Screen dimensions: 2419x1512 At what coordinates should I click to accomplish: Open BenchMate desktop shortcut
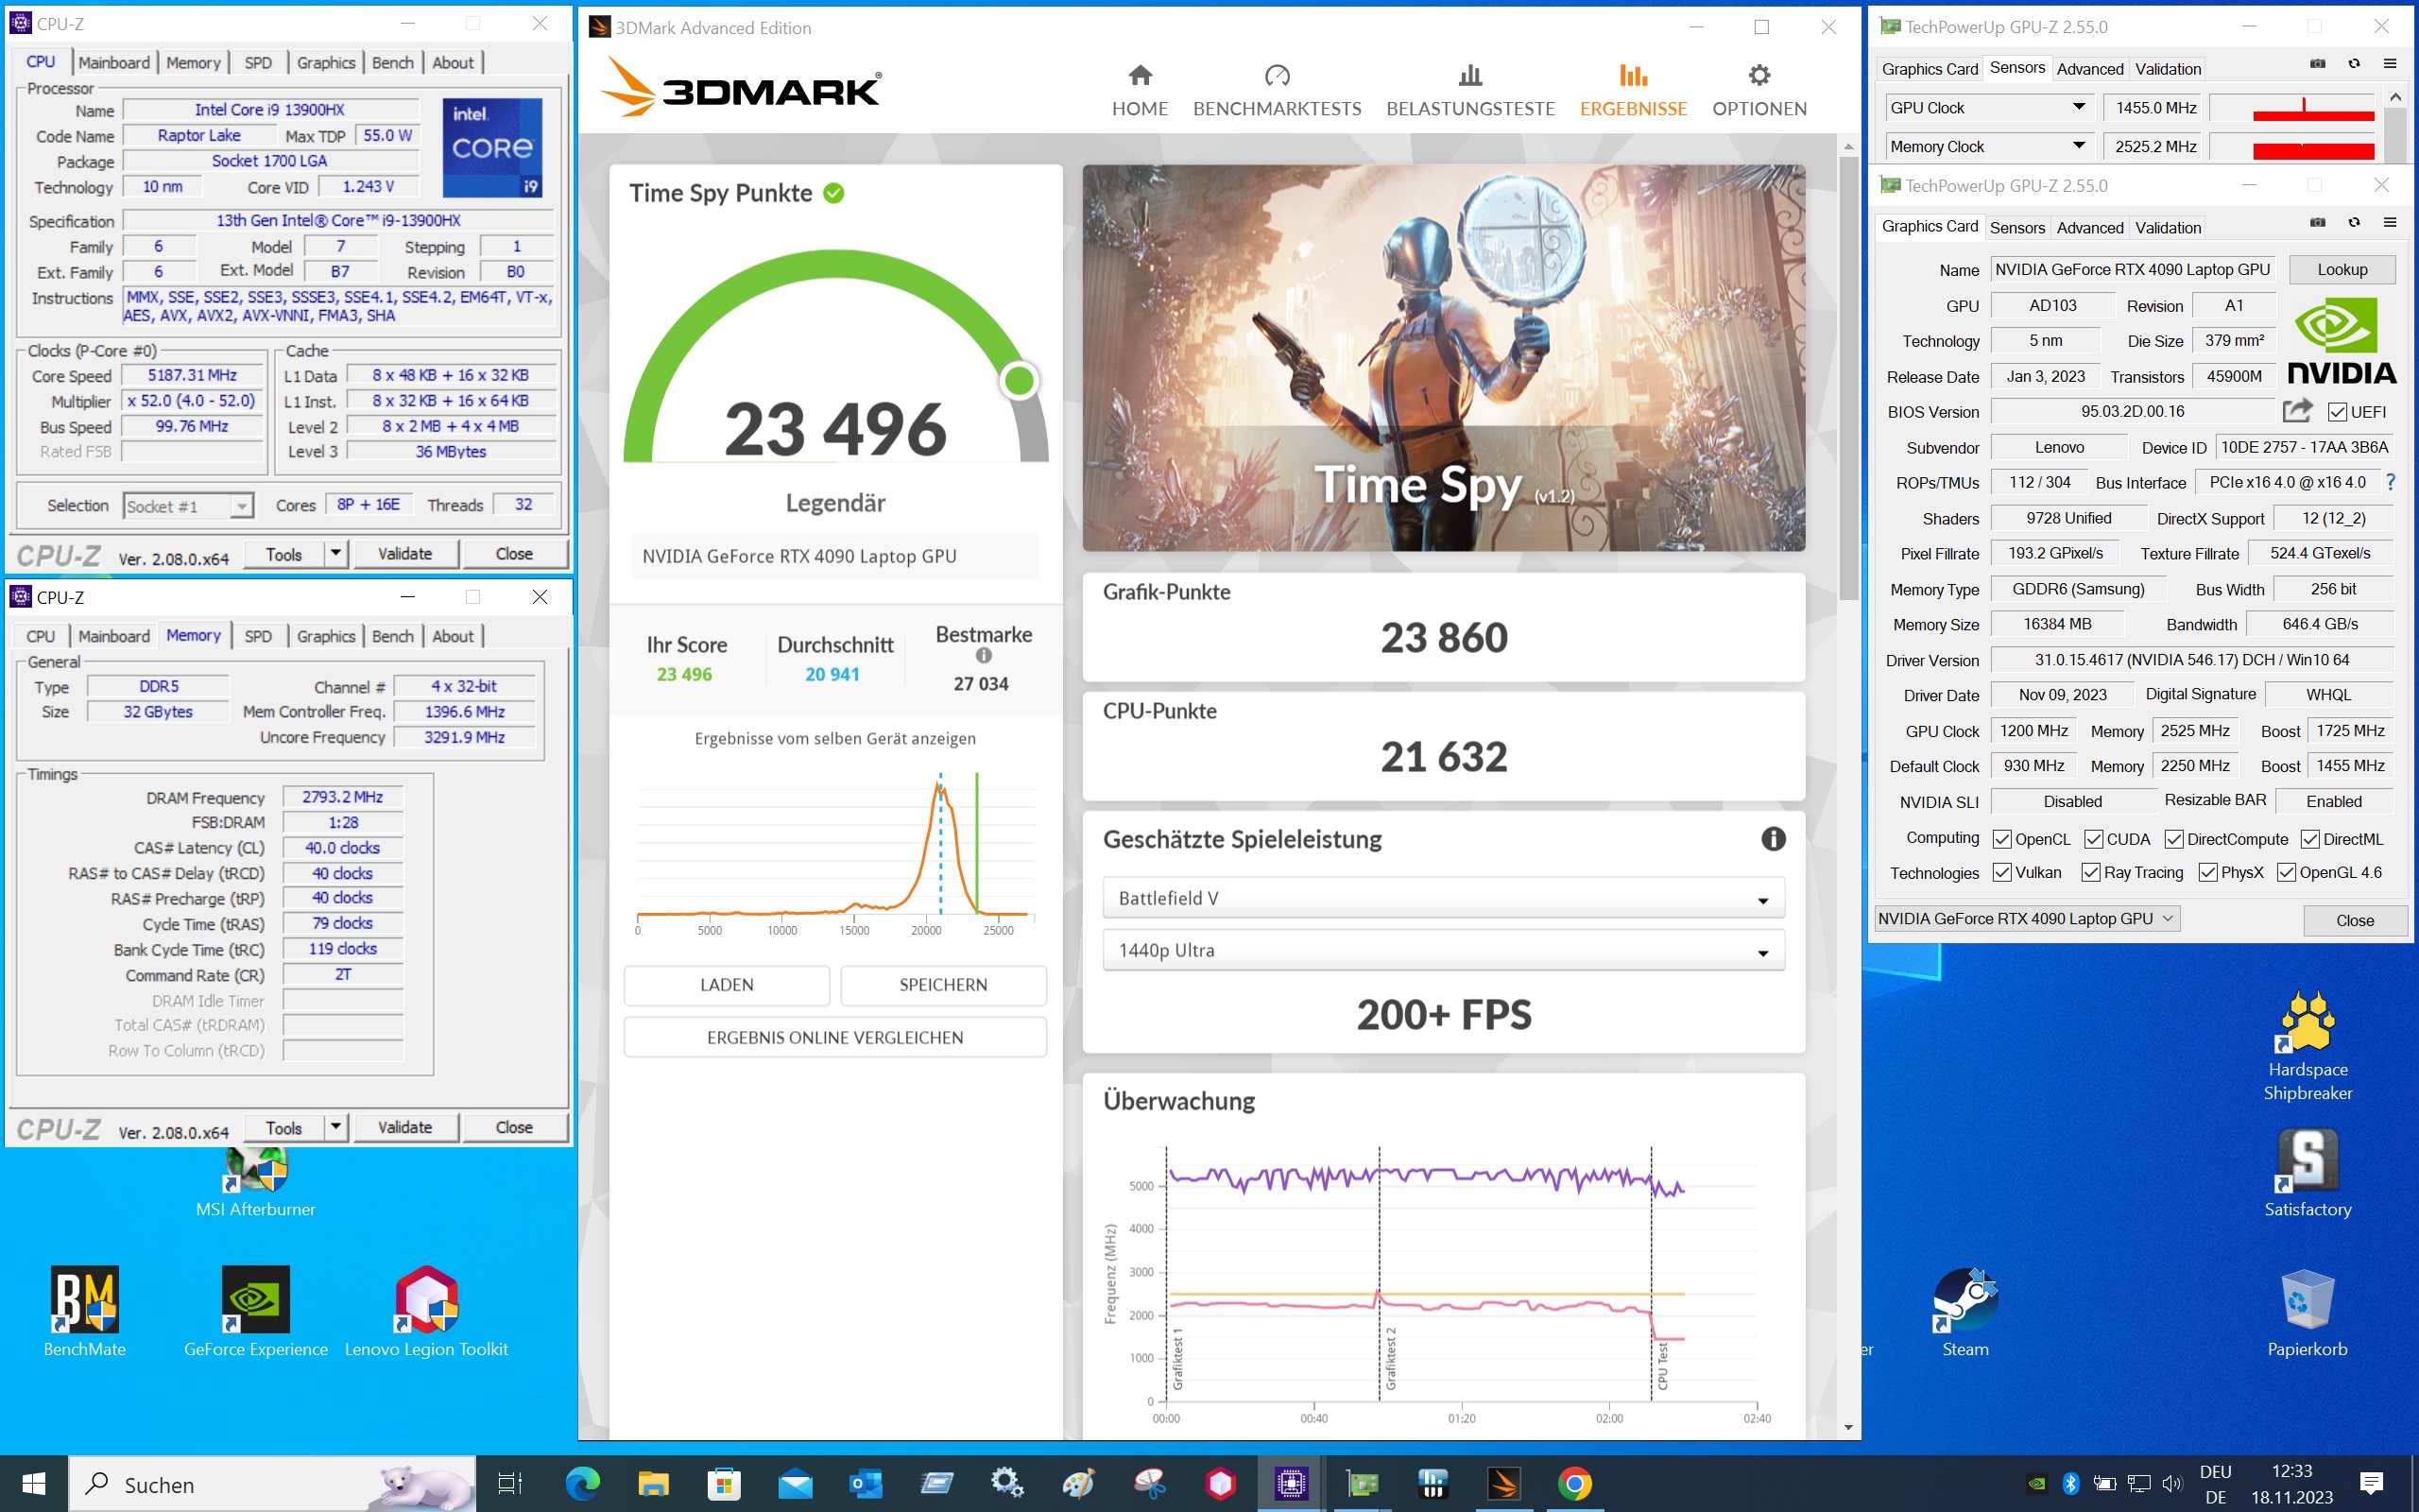point(85,1311)
